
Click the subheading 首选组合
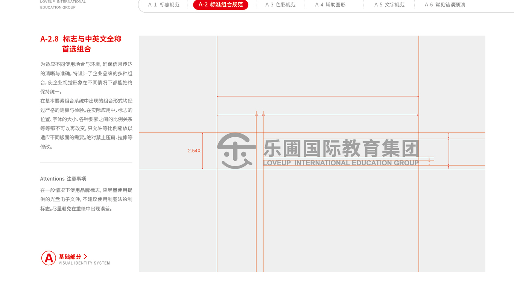pyautogui.click(x=76, y=49)
